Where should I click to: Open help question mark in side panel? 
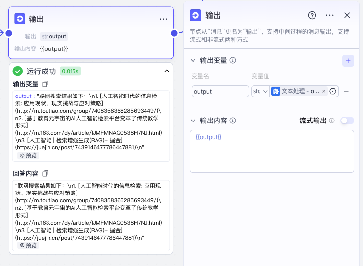[312, 15]
